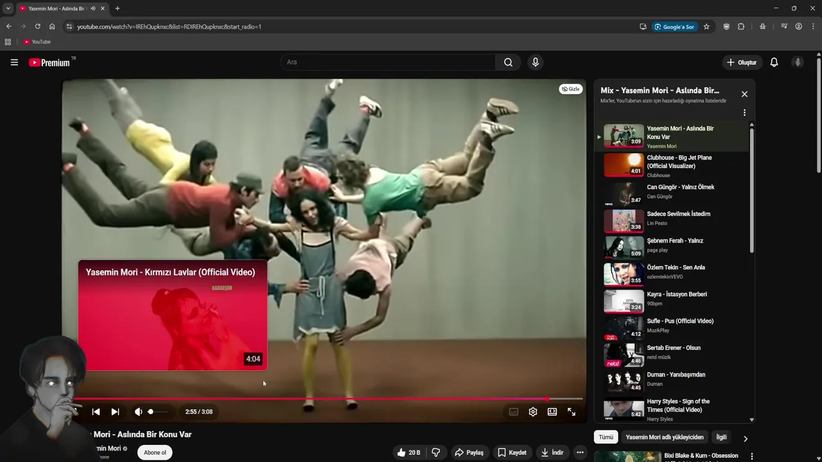Play Clubhouse - Big Jet Plane from playlist
Screen dimensions: 822x462
click(672, 166)
